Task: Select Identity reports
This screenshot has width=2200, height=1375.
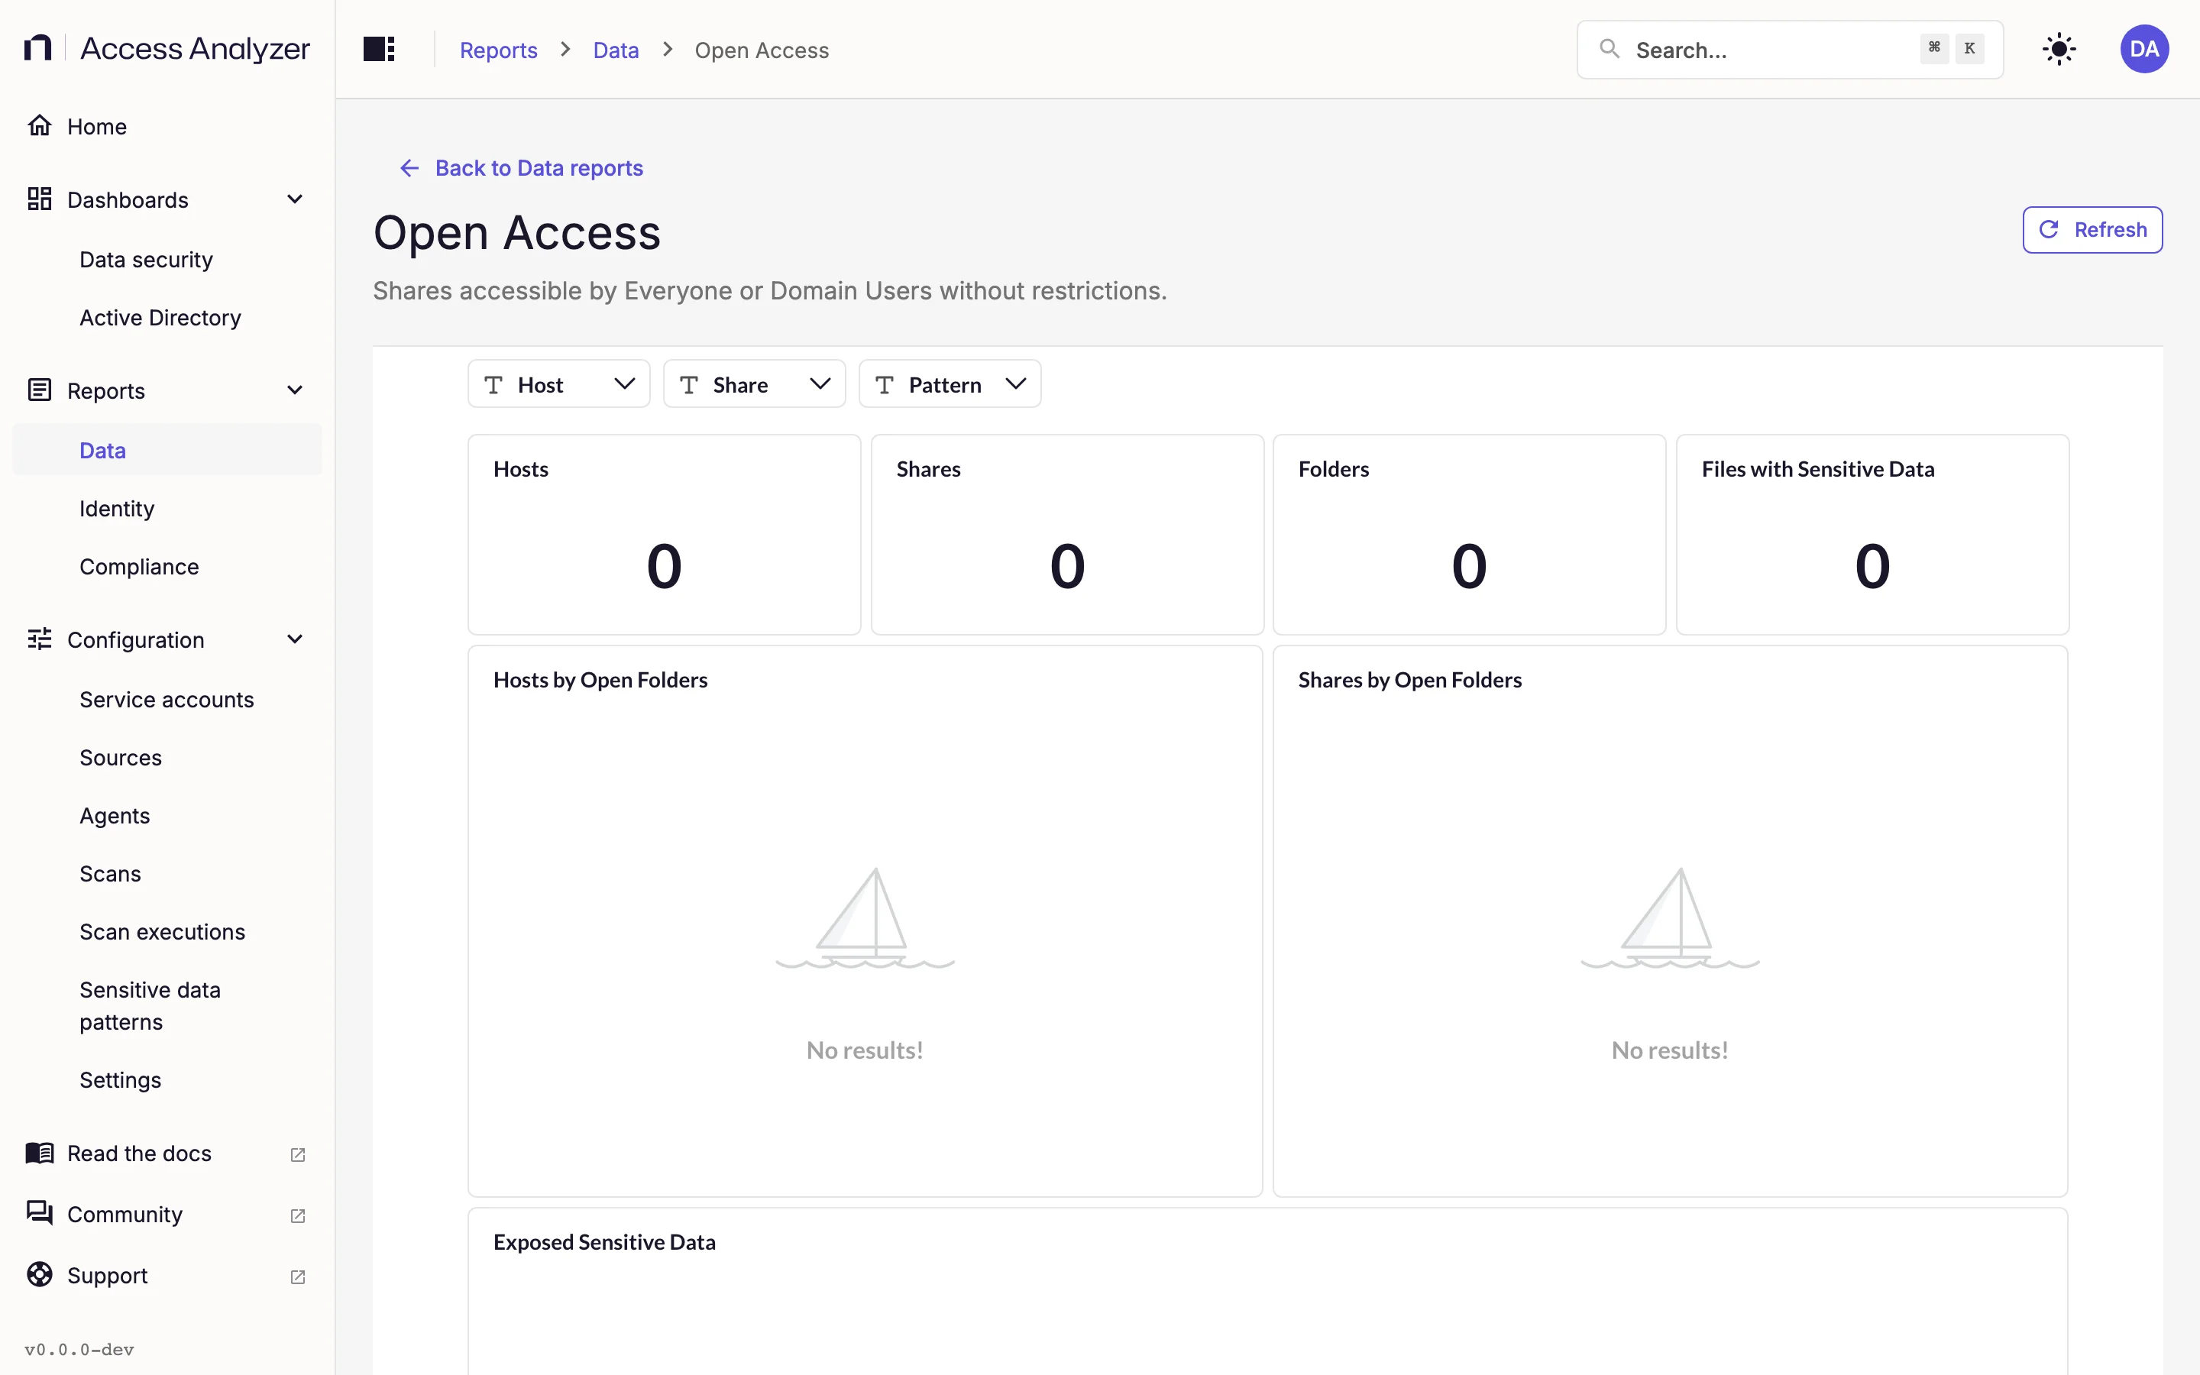Action: (x=167, y=508)
